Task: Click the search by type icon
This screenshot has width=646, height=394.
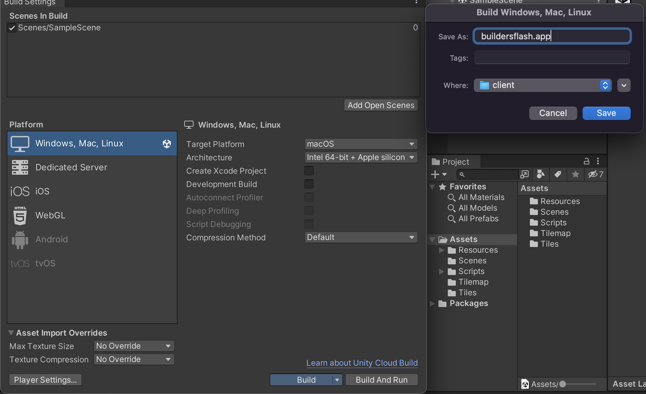Action: [541, 174]
